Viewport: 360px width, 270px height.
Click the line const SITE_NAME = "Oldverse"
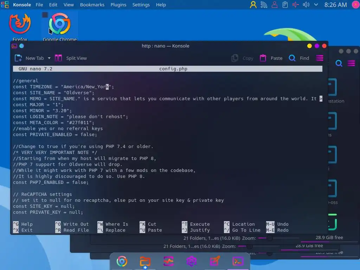[x=54, y=93]
